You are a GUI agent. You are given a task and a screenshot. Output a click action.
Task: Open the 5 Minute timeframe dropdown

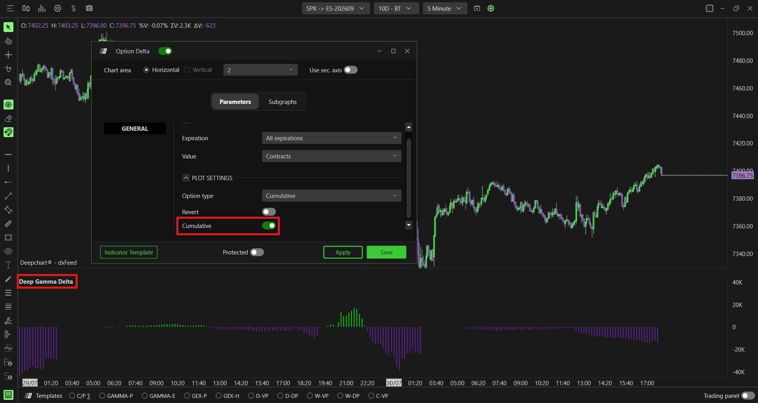coord(445,8)
